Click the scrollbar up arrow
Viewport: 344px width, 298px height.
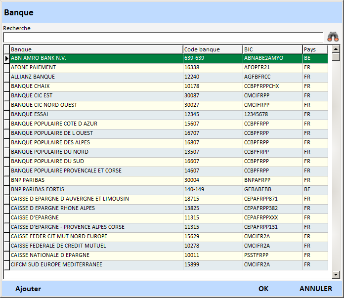pyautogui.click(x=336, y=49)
